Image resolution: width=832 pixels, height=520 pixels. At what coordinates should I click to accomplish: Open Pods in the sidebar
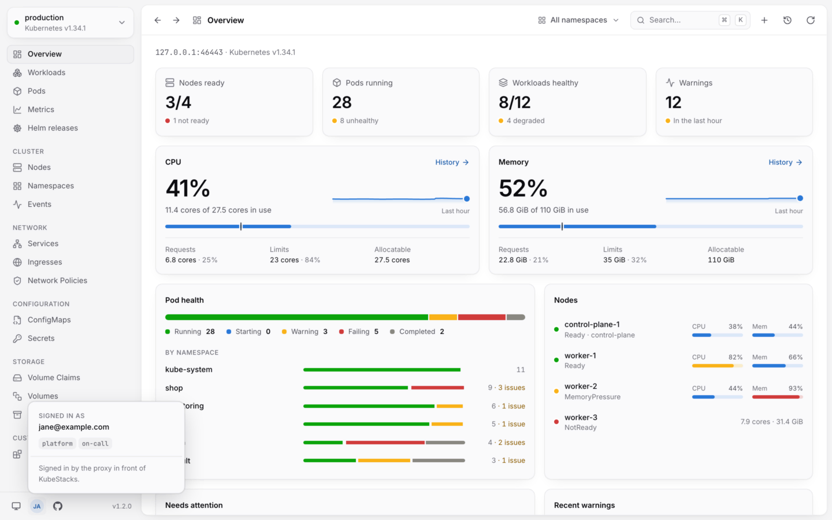pos(70,91)
